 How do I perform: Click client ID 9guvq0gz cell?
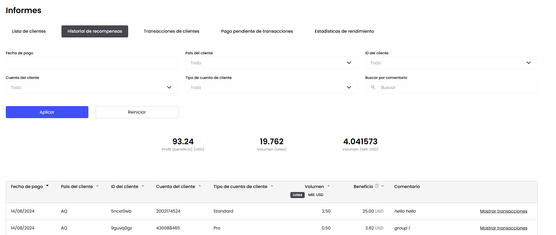[121, 228]
